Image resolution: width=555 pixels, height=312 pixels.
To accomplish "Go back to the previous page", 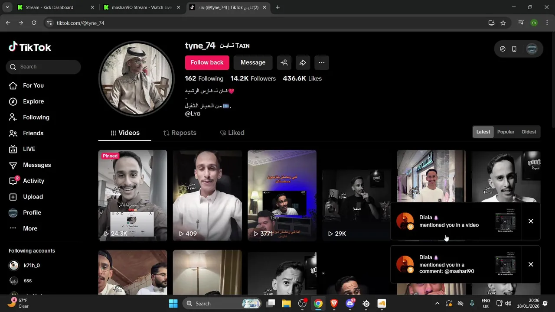I will pos(8,23).
